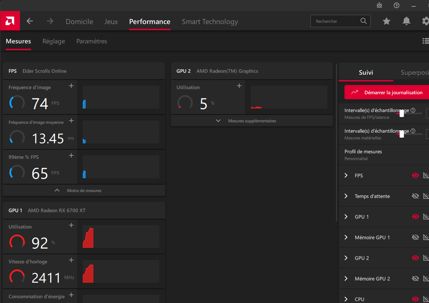Toggle GPU 2 tracking eye

415,258
